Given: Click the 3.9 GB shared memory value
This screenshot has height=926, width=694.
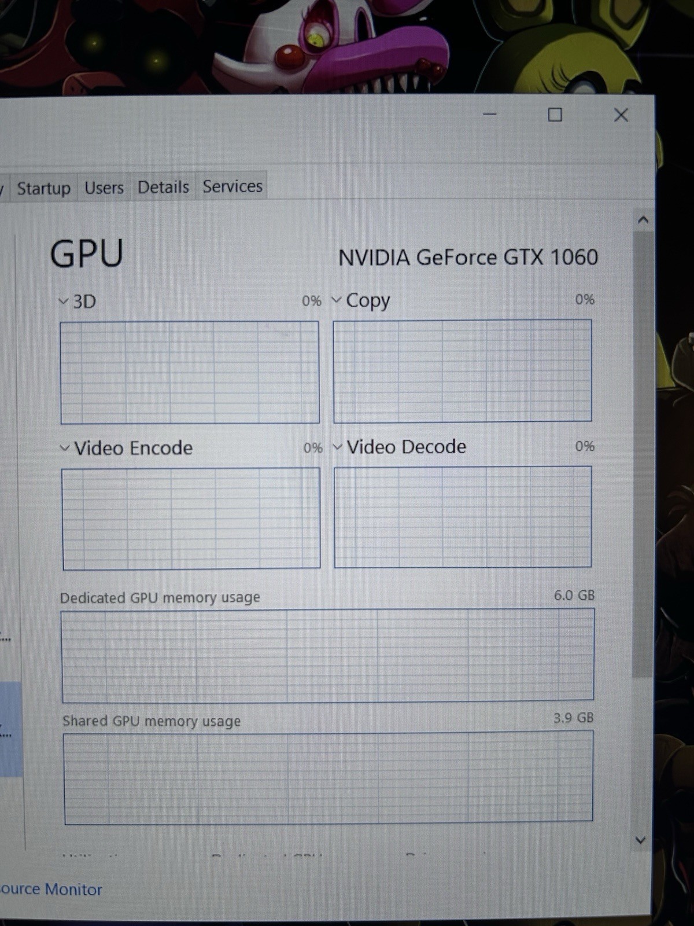Looking at the screenshot, I should [573, 718].
